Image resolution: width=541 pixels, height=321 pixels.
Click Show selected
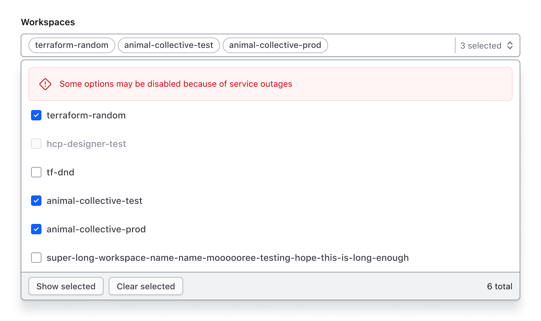coord(66,286)
